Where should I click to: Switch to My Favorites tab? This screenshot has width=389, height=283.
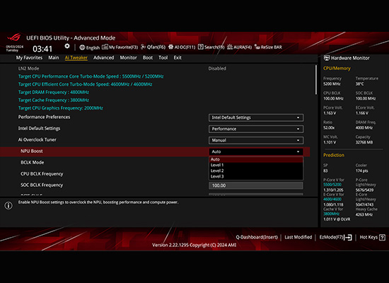pos(29,57)
